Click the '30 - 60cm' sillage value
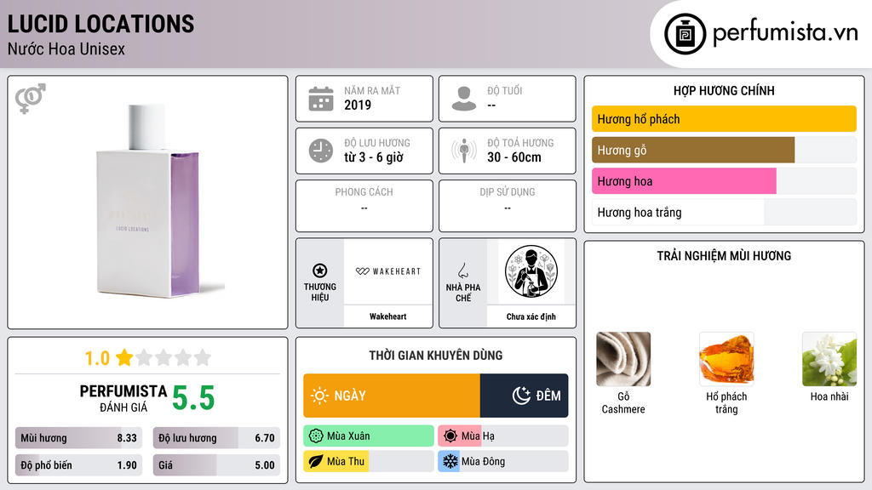This screenshot has height=490, width=872. pyautogui.click(x=514, y=157)
